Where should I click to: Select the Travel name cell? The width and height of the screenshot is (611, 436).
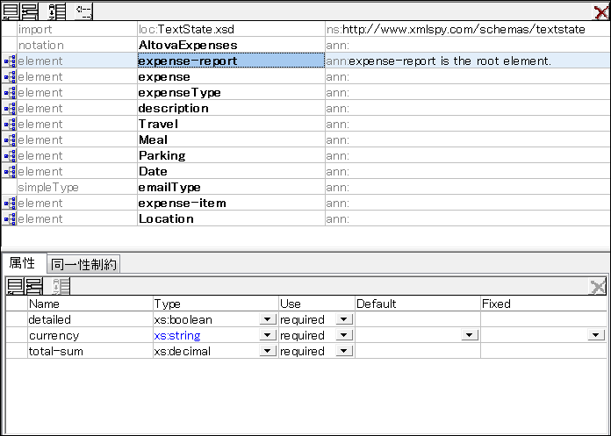[231, 125]
